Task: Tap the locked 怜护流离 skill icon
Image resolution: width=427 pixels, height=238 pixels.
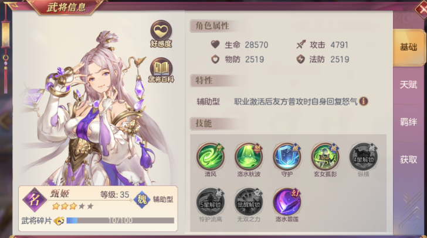Action: 211,202
